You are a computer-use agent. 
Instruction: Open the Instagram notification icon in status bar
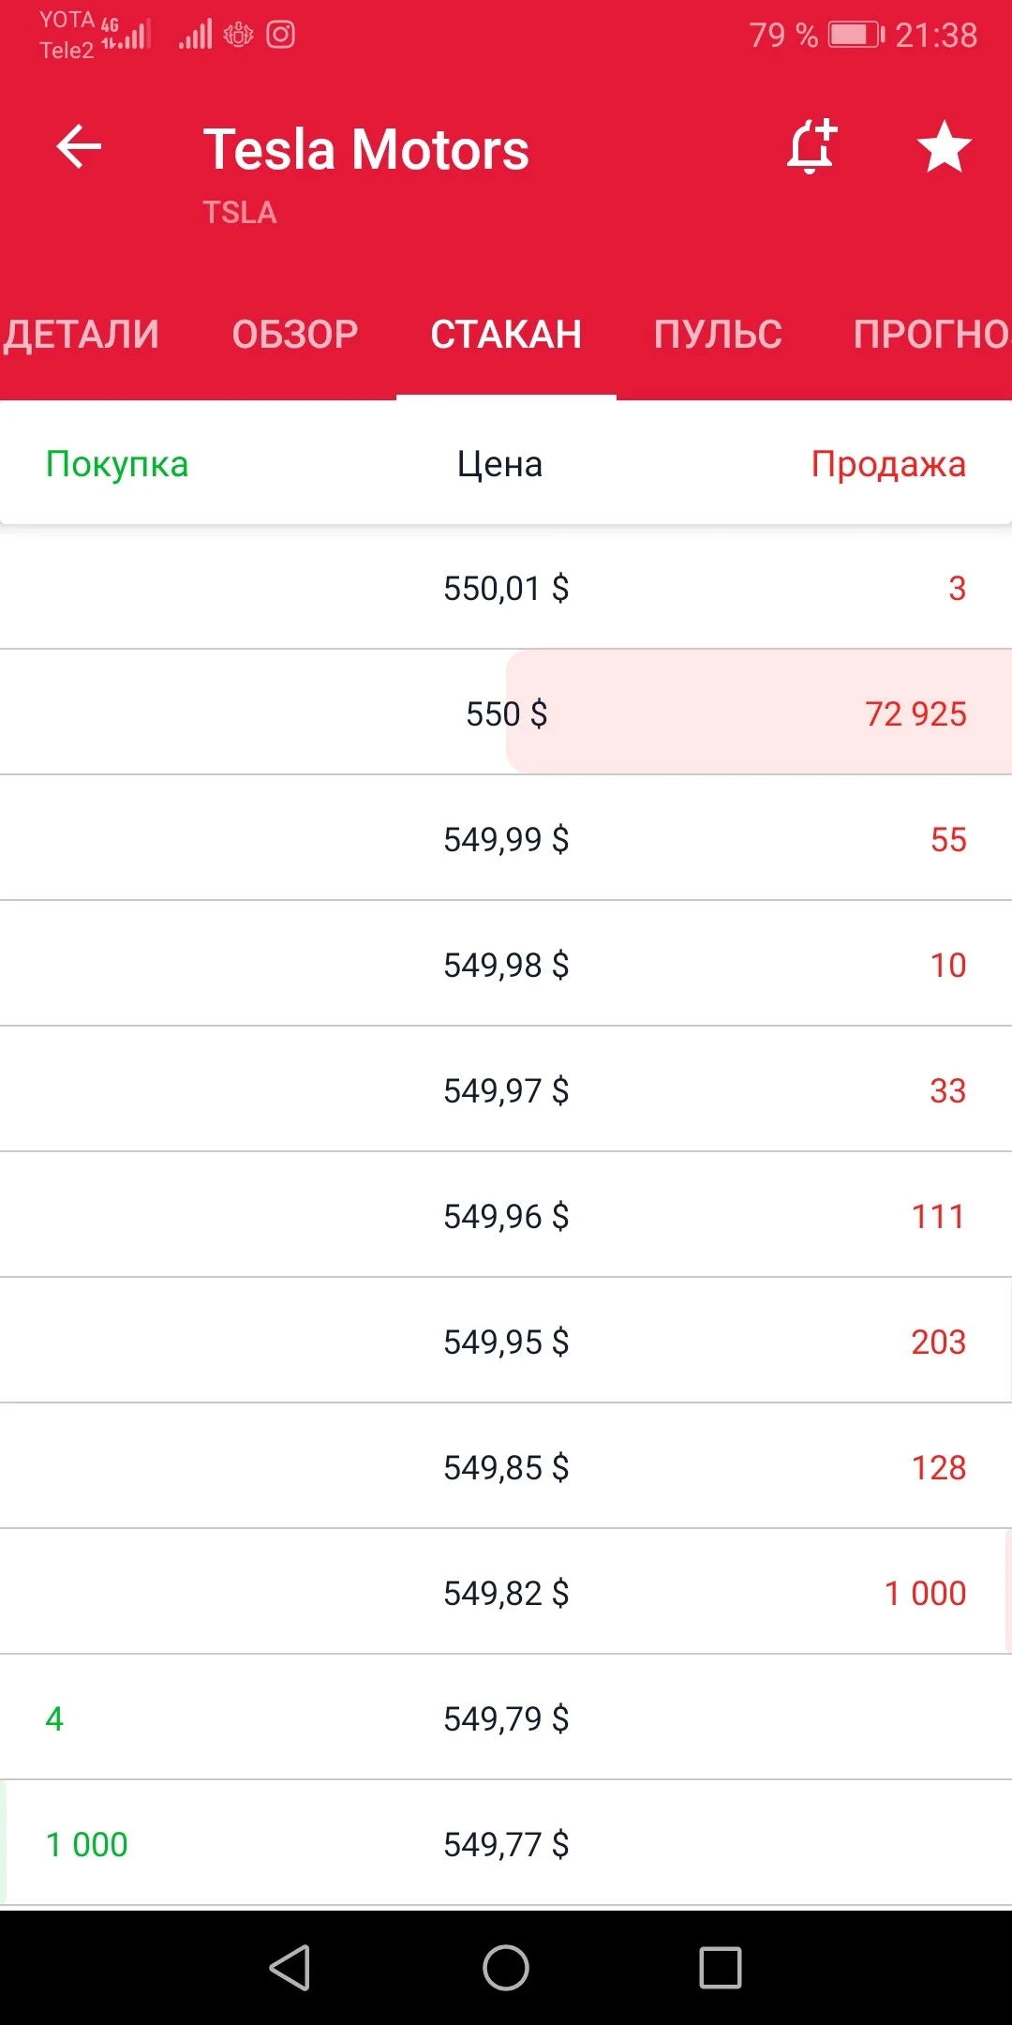pos(281,35)
